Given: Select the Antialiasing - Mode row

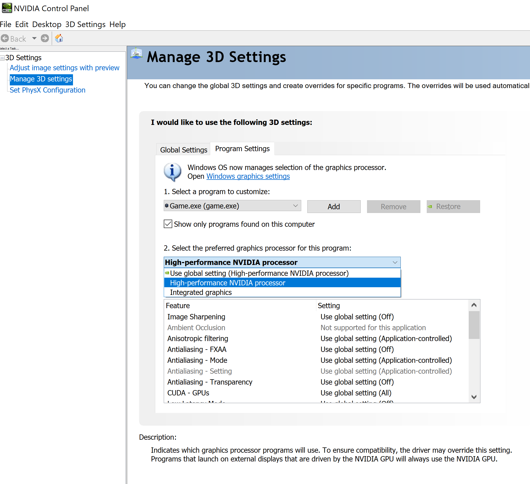Looking at the screenshot, I should pos(316,360).
